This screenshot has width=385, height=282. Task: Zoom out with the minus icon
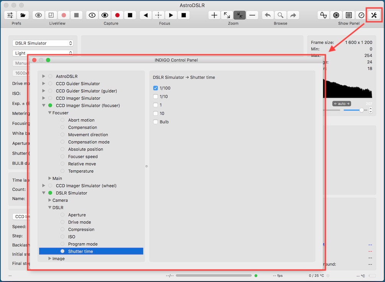click(x=252, y=15)
